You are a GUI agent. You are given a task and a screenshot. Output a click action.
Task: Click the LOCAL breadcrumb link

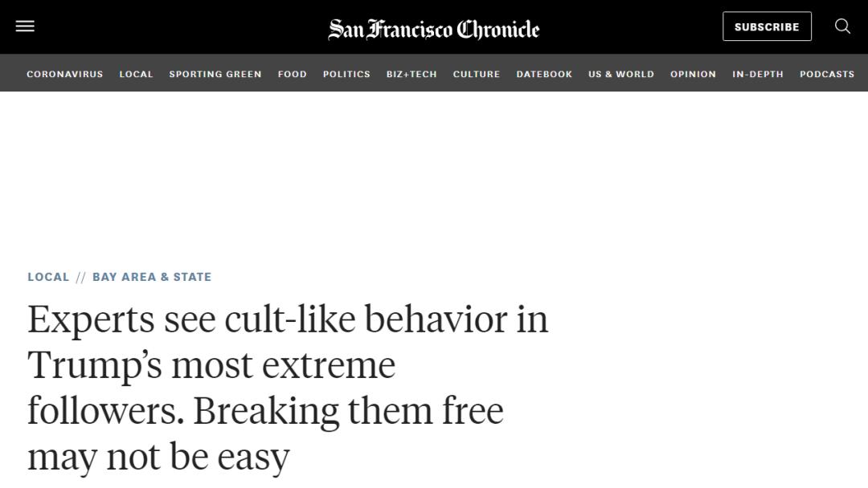pyautogui.click(x=49, y=277)
